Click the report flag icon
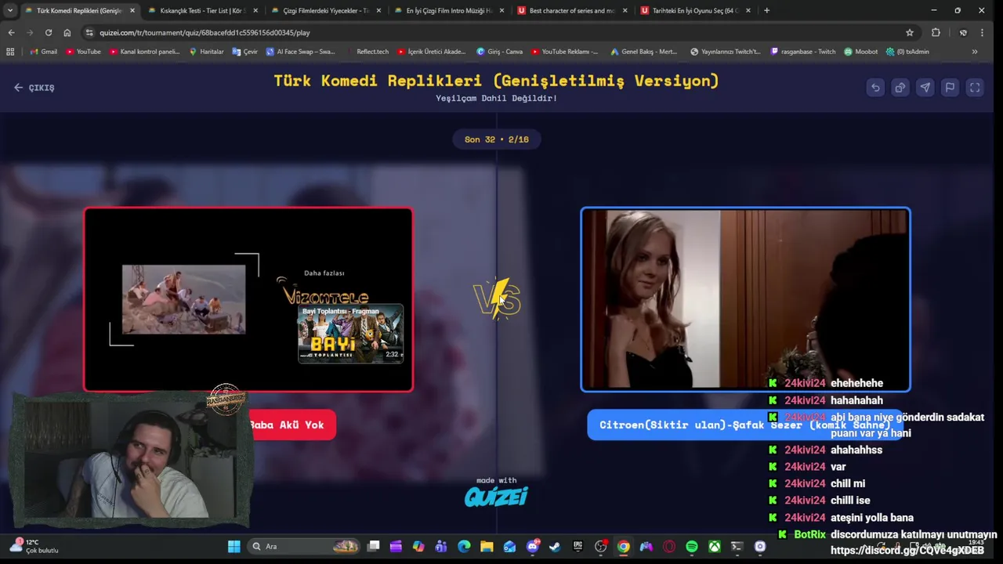 point(950,88)
